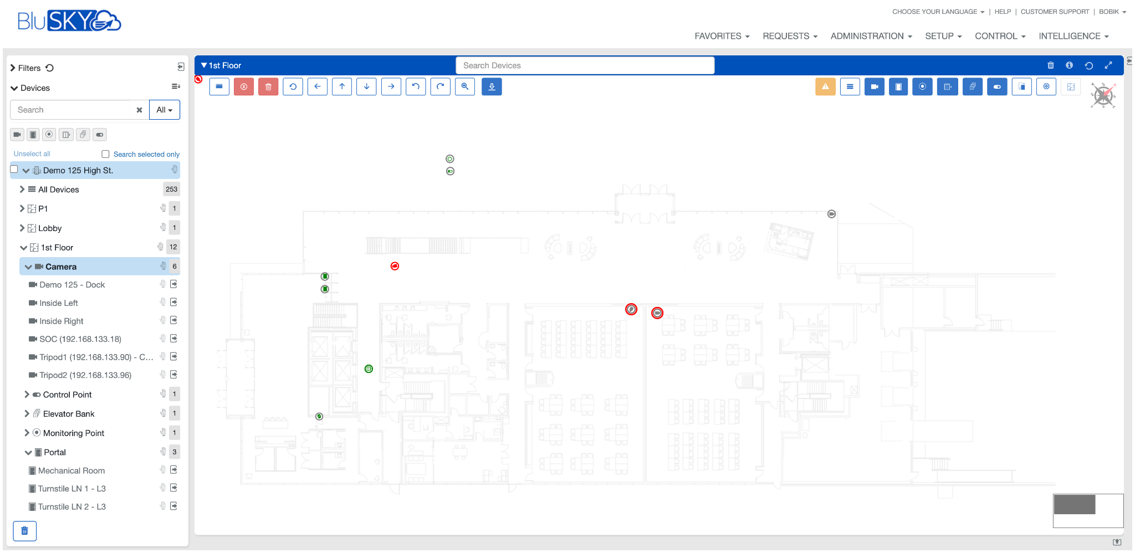Expand the Control Point device group
1135x553 pixels.
[x=27, y=394]
